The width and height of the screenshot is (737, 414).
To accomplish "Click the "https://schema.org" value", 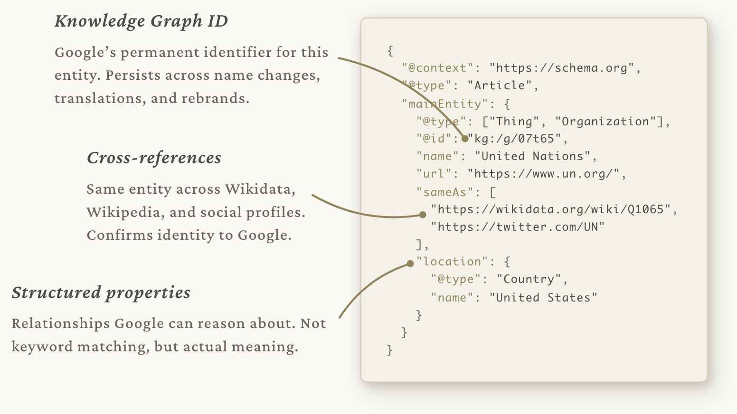I will [562, 68].
